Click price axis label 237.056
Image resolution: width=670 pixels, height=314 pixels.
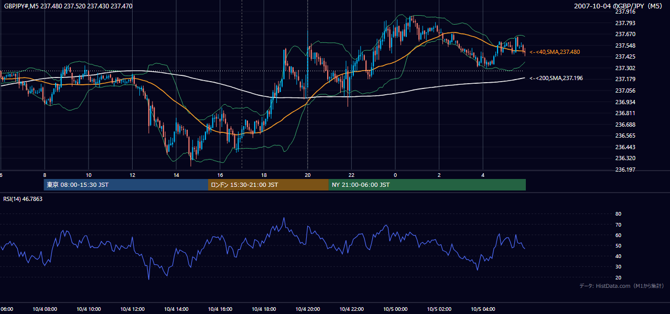pyautogui.click(x=625, y=91)
